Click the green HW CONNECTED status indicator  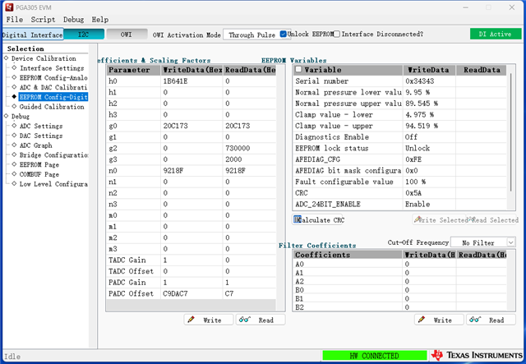point(373,356)
